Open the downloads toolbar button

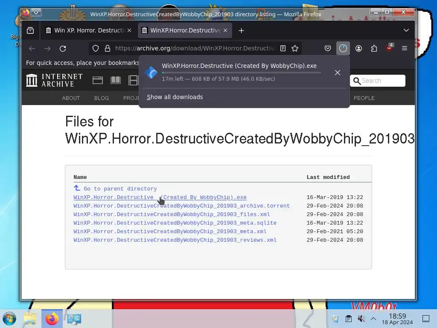tap(343, 49)
